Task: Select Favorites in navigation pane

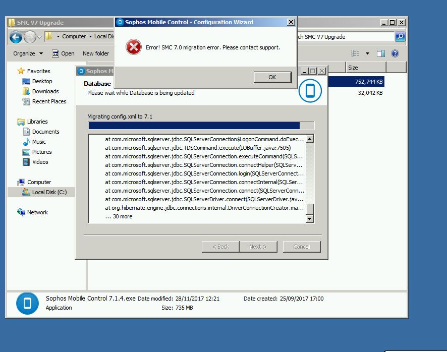Action: pos(38,71)
